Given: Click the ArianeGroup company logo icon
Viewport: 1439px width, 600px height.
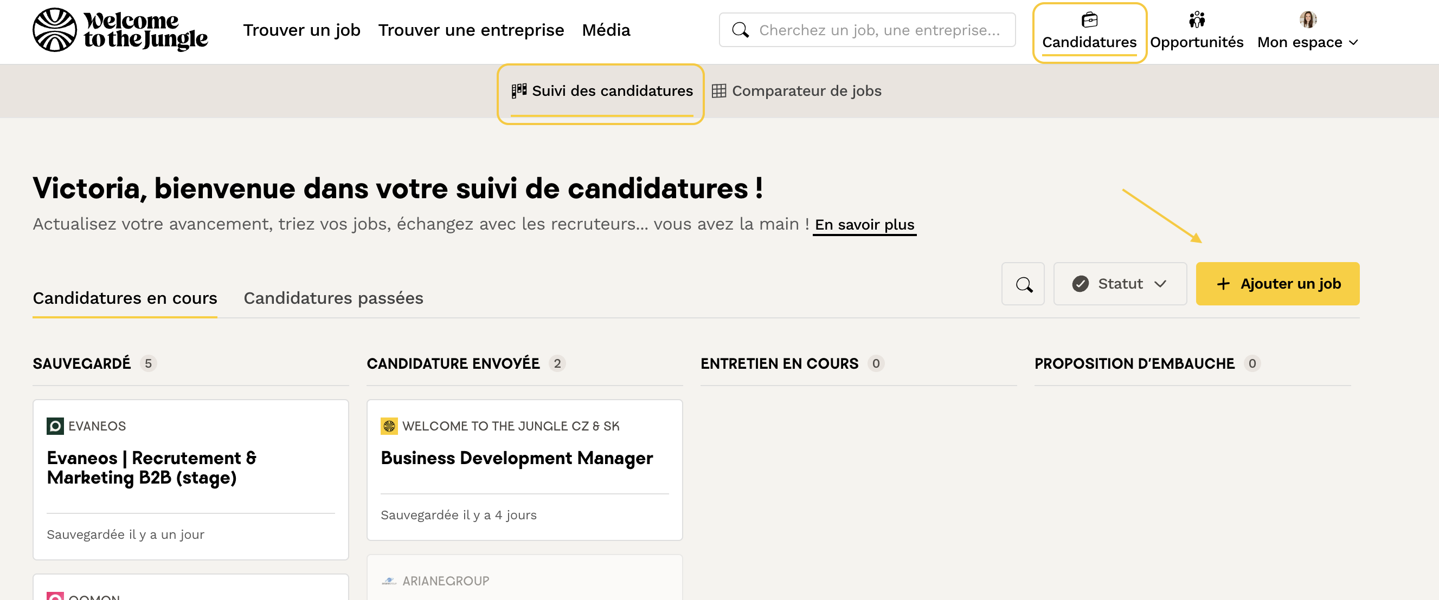Looking at the screenshot, I should pos(389,581).
